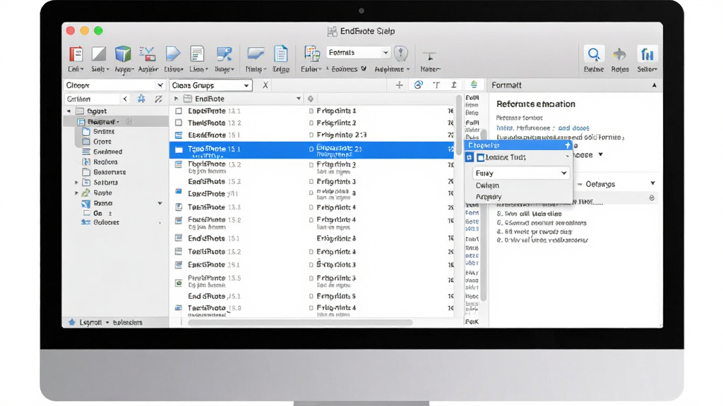The width and height of the screenshot is (723, 406).
Task: Open the 'Cloopr' dropdown
Action: (x=114, y=85)
